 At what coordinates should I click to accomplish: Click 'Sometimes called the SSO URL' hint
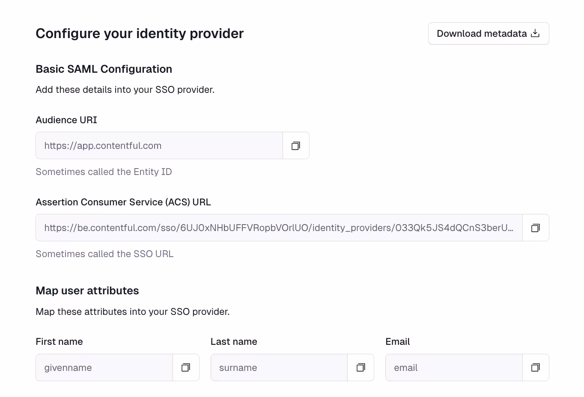click(104, 254)
